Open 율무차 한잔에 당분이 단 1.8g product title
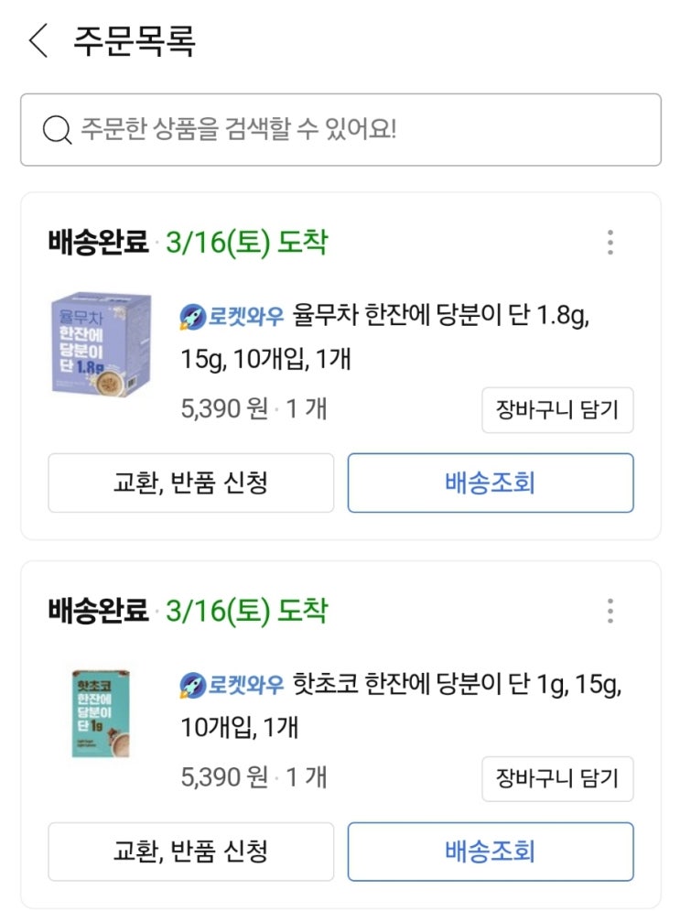The image size is (680, 911). point(384,337)
